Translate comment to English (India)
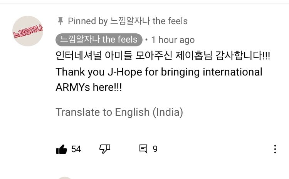289x179 pixels. click(119, 112)
